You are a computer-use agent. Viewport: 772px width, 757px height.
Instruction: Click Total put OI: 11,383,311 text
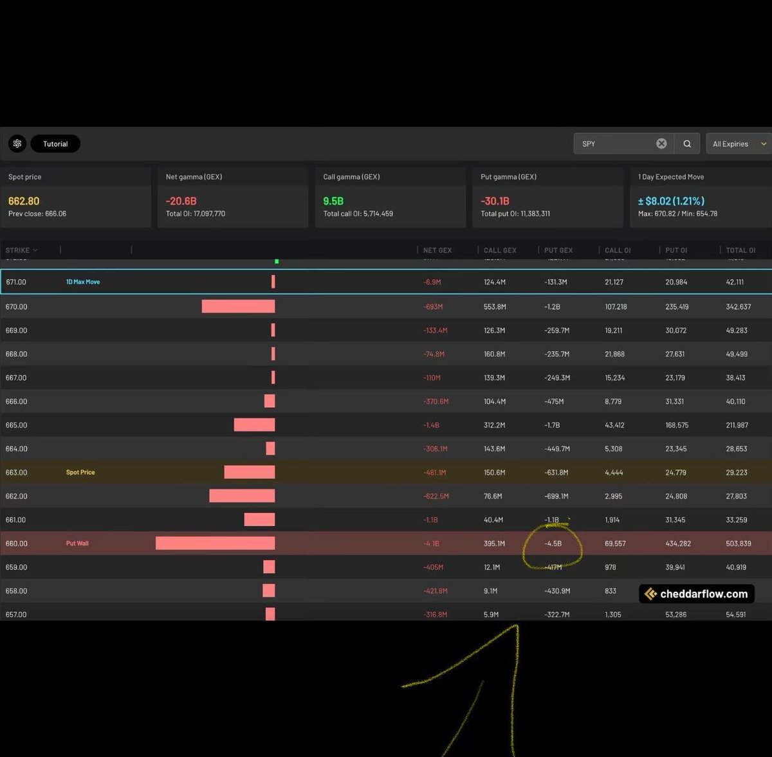pyautogui.click(x=515, y=214)
